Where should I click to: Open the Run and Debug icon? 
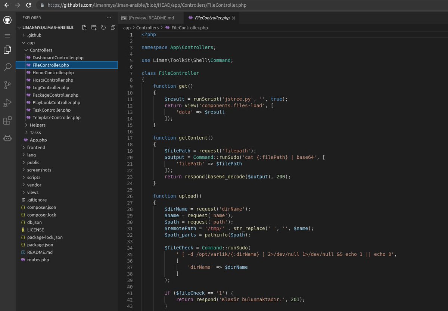pyautogui.click(x=7, y=103)
